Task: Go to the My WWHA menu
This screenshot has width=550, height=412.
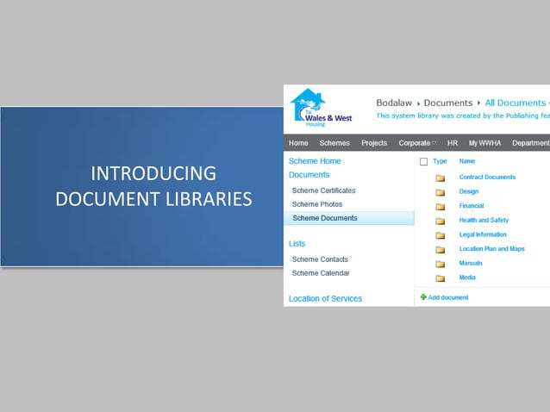Action: (x=484, y=143)
